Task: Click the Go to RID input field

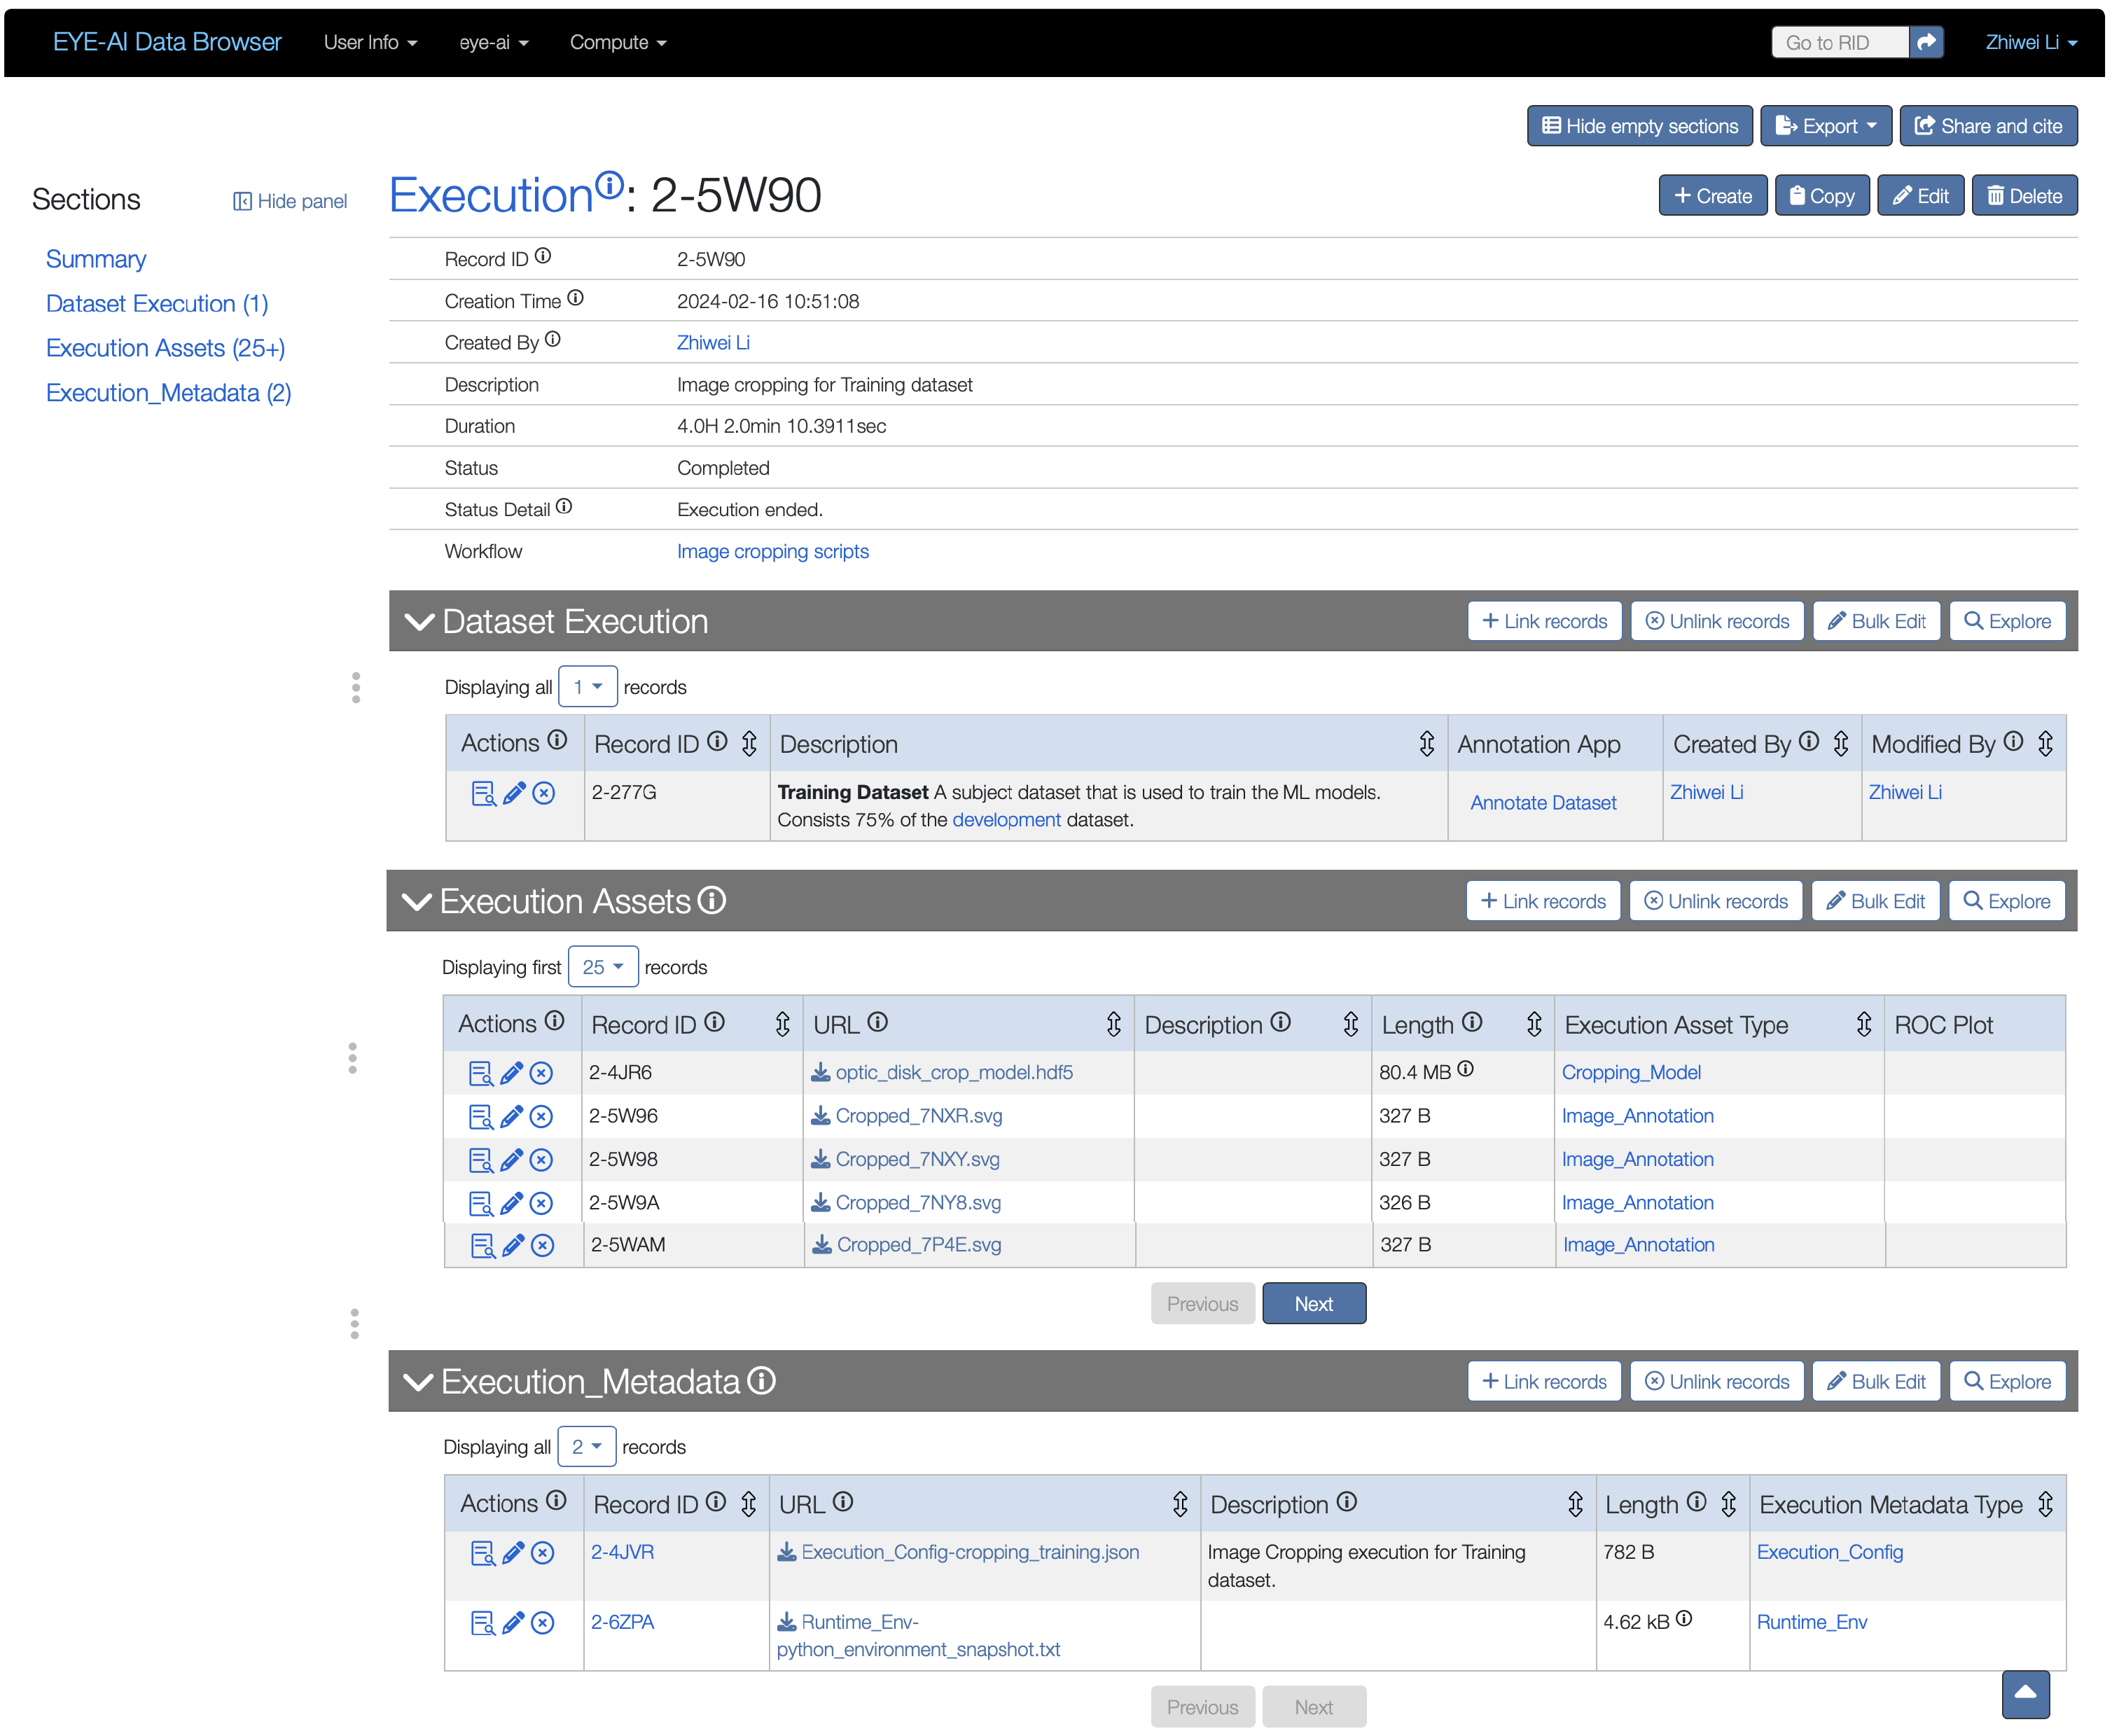Action: pos(1839,42)
